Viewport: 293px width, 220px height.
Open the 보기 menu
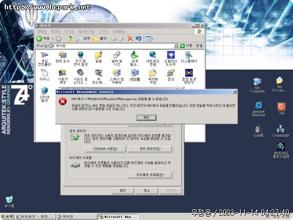[x=69, y=31]
